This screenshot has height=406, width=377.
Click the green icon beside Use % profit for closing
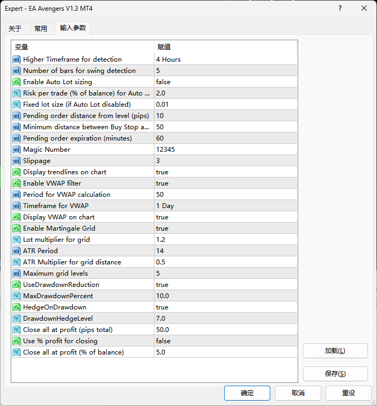click(16, 341)
